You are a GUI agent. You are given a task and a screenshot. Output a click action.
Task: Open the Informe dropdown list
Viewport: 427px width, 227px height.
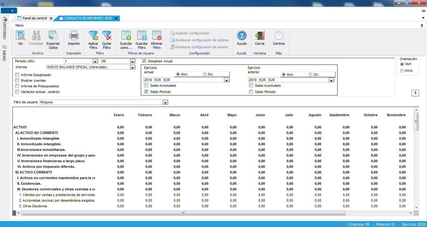132,67
